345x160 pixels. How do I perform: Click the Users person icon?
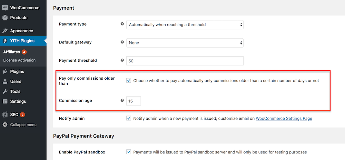coord(5,82)
